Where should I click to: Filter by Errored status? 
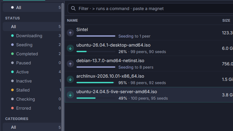pos(32,108)
